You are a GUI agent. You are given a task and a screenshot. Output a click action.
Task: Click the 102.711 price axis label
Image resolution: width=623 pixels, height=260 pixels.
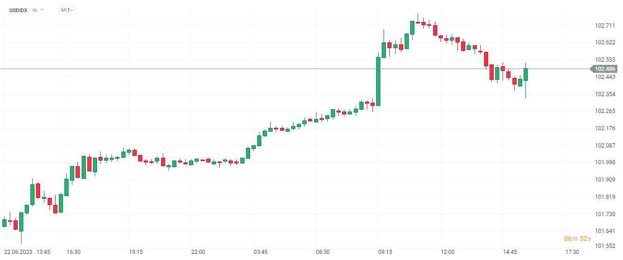[x=605, y=25]
